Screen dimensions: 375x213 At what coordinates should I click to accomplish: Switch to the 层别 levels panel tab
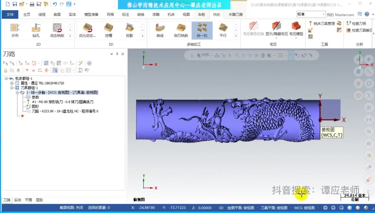pyautogui.click(x=39, y=200)
